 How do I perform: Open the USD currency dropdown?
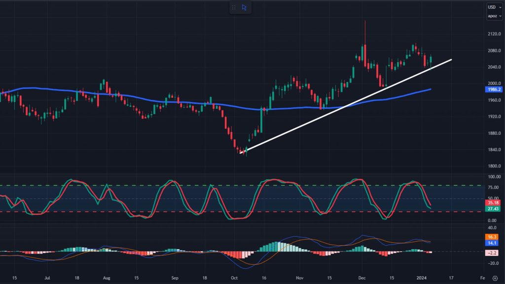coord(493,7)
